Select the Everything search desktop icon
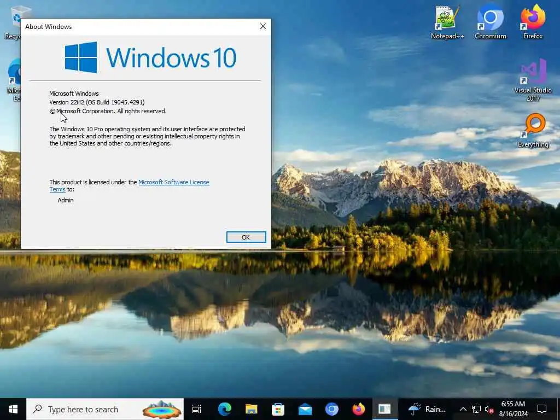560x420 pixels. (533, 131)
